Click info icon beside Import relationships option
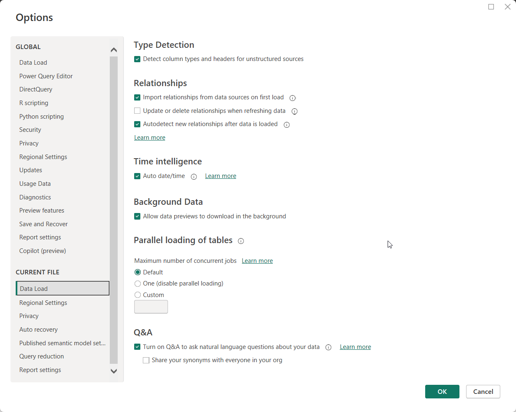Image resolution: width=516 pixels, height=412 pixels. point(293,98)
